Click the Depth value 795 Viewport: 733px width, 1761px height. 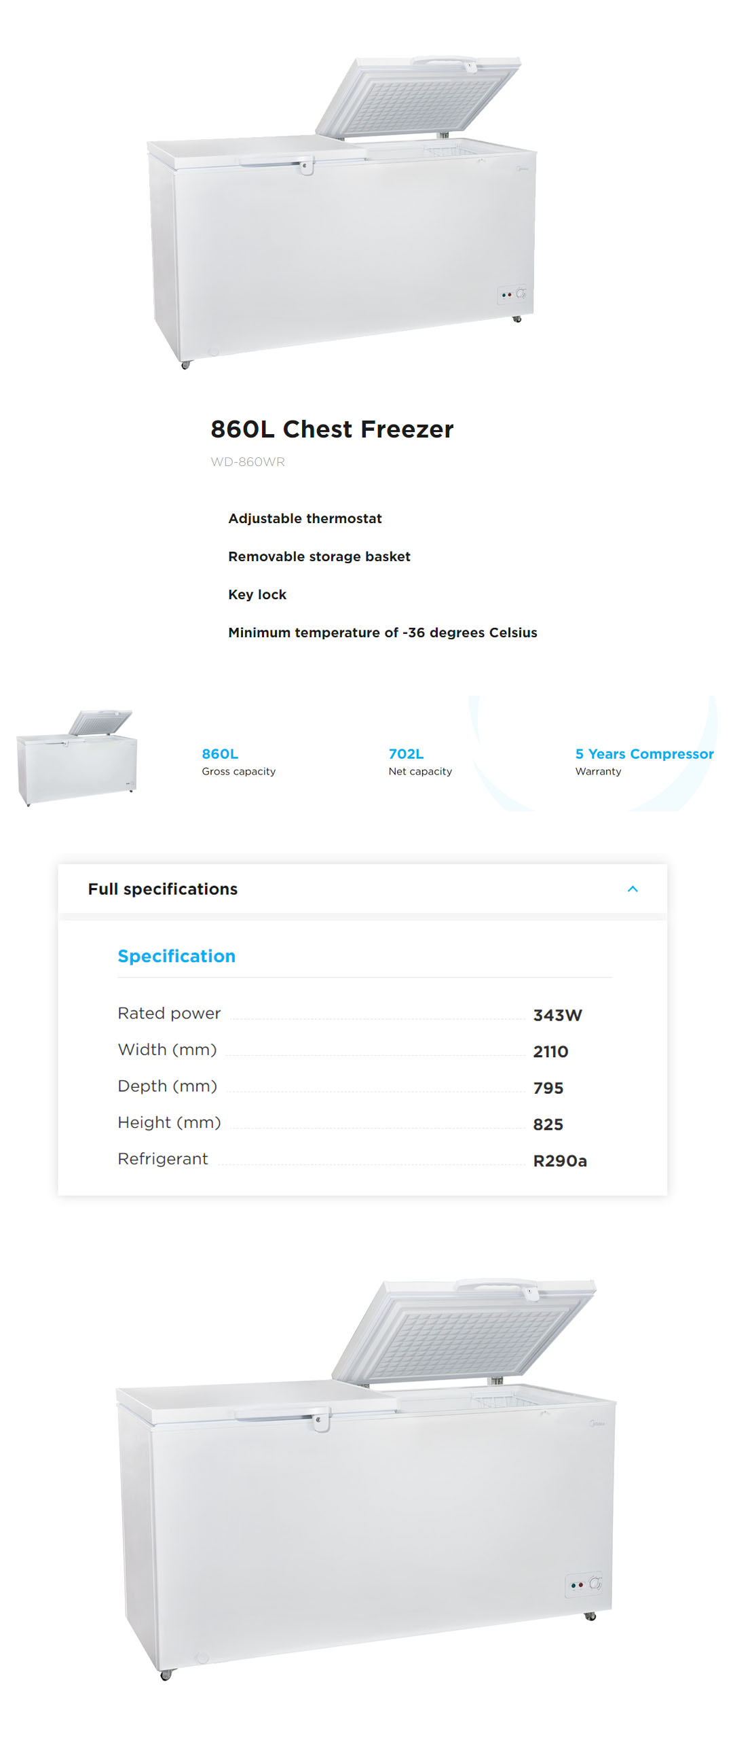(548, 1088)
